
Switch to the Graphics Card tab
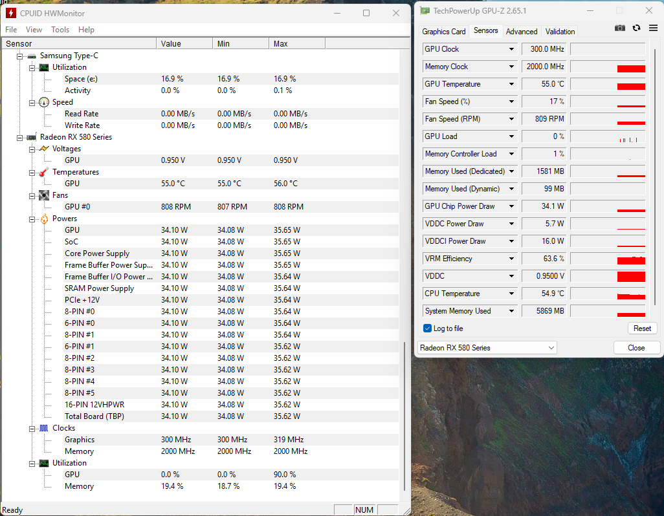pyautogui.click(x=444, y=31)
